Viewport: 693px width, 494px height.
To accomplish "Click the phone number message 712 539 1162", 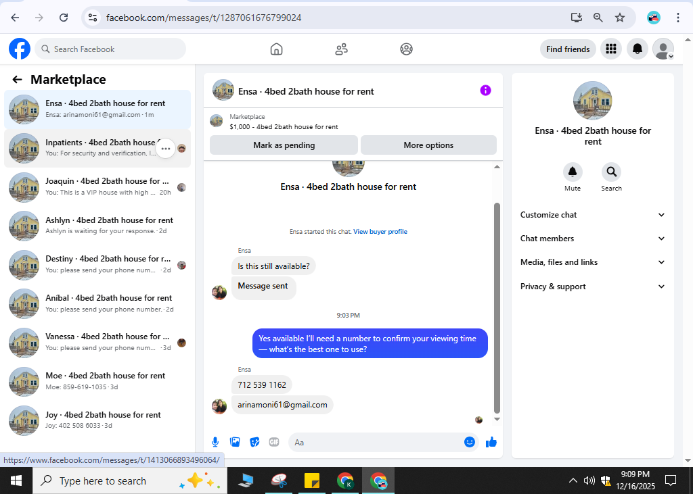I will pyautogui.click(x=262, y=385).
